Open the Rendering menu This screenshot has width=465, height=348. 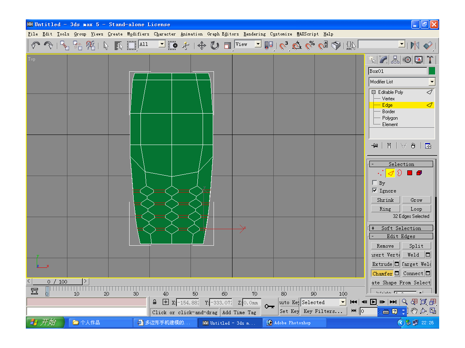point(254,34)
